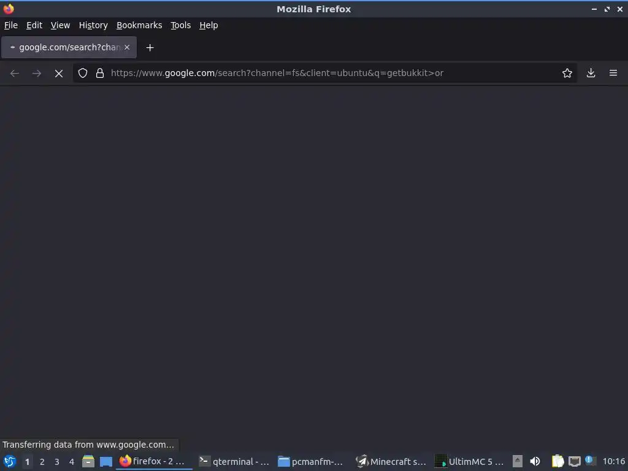Close the google.com search tab

coord(127,47)
